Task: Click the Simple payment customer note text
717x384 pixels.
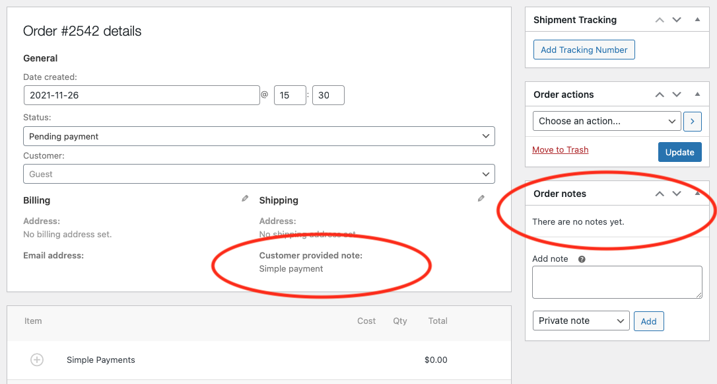Action: pos(290,268)
